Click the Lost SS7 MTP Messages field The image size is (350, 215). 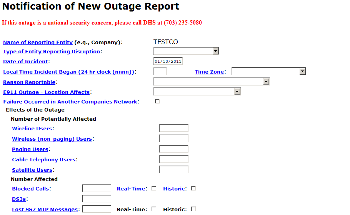point(97,209)
